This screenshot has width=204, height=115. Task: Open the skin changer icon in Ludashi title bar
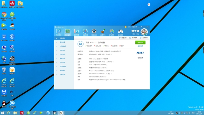(139, 27)
